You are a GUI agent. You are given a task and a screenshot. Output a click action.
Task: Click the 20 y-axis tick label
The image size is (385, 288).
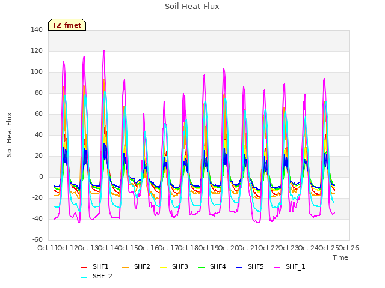pyautogui.click(x=38, y=156)
